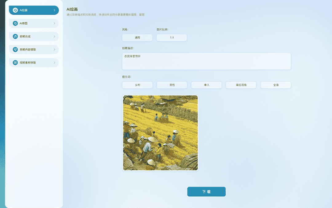Expand the 音频内容提取 row chevron
The height and width of the screenshot is (208, 332).
tap(54, 49)
